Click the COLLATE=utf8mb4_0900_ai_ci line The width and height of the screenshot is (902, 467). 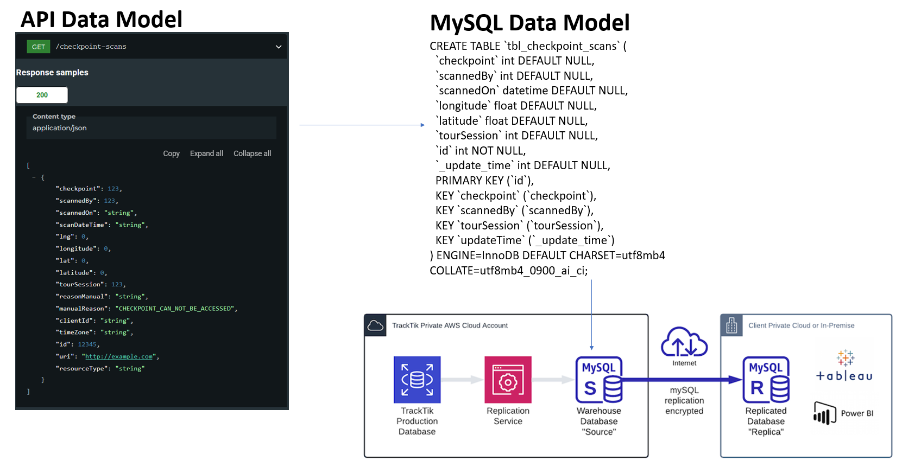coord(509,271)
